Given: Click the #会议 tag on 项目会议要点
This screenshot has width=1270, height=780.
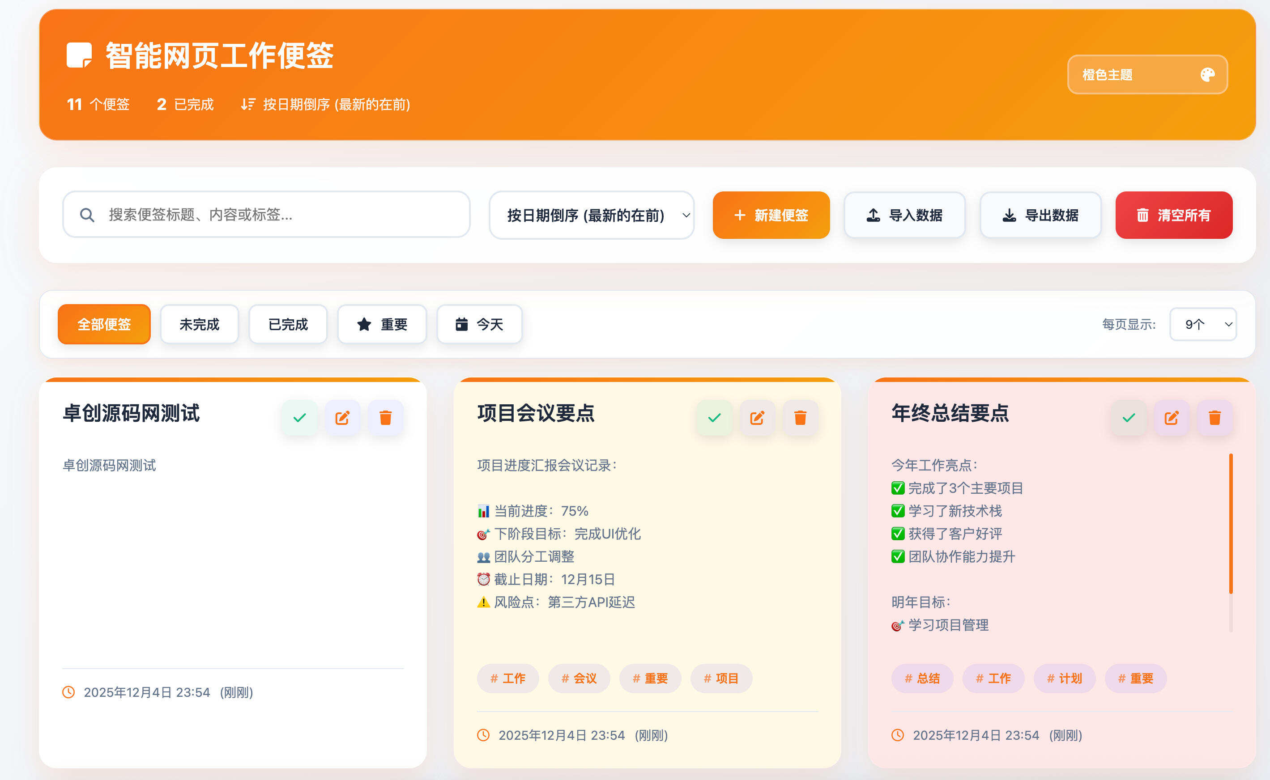Looking at the screenshot, I should coord(579,678).
